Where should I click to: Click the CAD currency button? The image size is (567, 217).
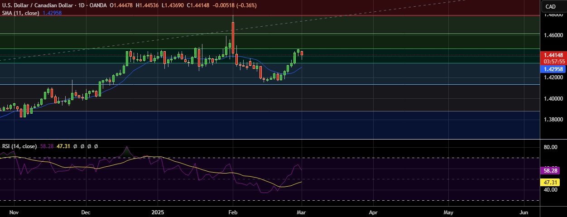tap(551, 6)
